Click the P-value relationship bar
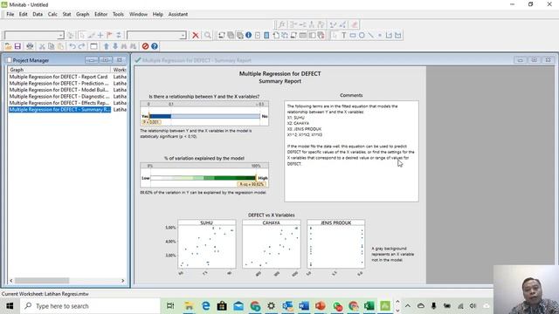 [204, 116]
